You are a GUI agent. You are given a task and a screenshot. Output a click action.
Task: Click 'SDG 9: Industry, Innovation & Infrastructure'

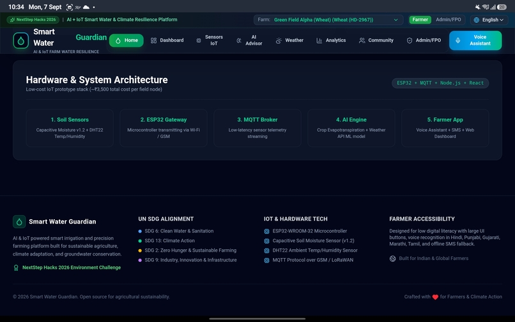[x=190, y=260]
